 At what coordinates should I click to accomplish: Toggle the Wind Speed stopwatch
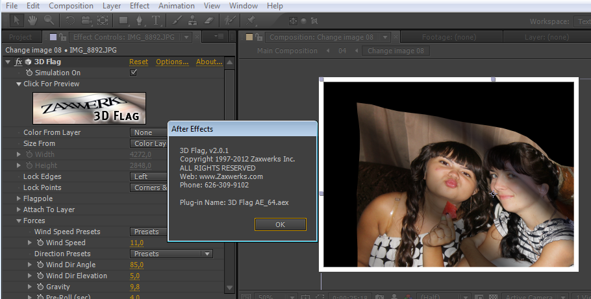tap(40, 243)
